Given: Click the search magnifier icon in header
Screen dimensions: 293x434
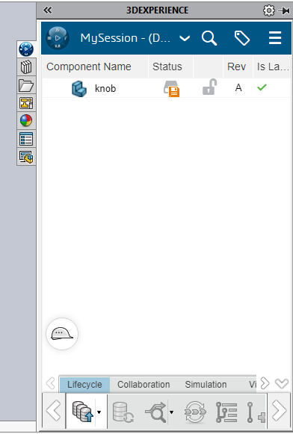Looking at the screenshot, I should coord(209,38).
